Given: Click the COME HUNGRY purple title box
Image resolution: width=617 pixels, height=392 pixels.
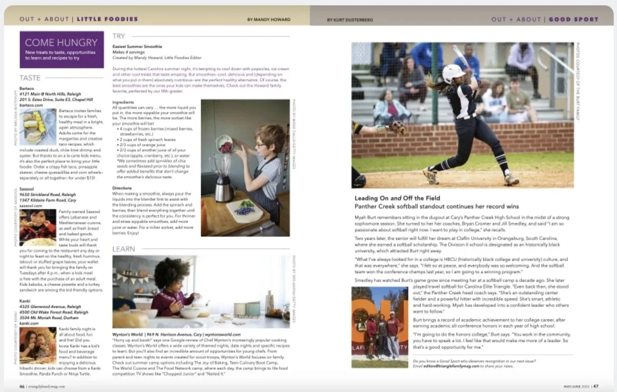Looking at the screenshot, I should (x=62, y=49).
